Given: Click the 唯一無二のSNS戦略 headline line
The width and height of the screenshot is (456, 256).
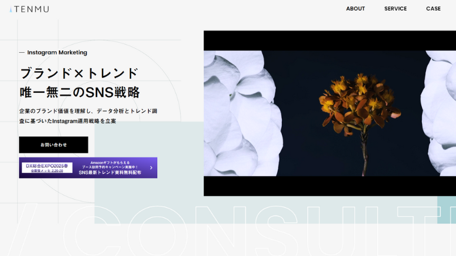Looking at the screenshot, I should pyautogui.click(x=79, y=92).
